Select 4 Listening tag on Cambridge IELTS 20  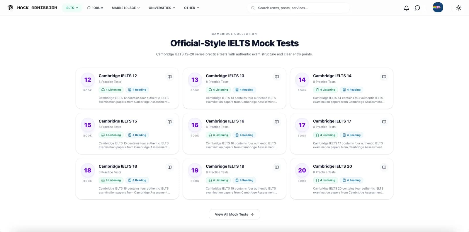pos(325,180)
